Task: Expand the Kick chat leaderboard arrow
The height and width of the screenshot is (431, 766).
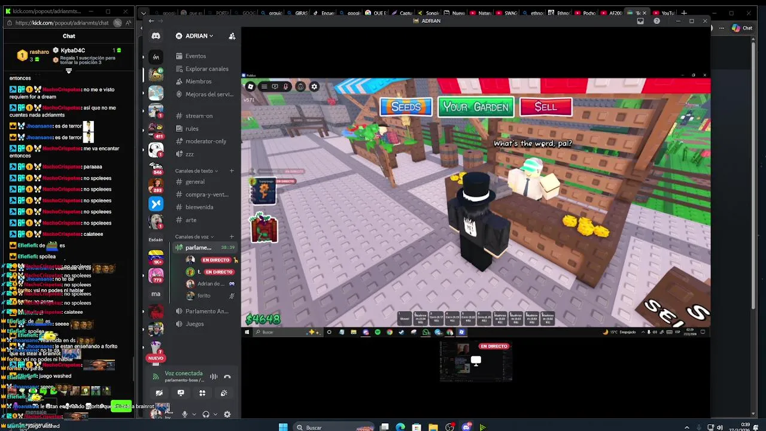Action: [x=69, y=71]
